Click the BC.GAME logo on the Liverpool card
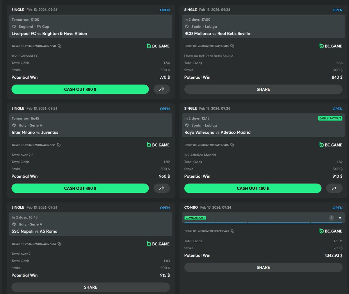The width and height of the screenshot is (349, 294). (158, 46)
